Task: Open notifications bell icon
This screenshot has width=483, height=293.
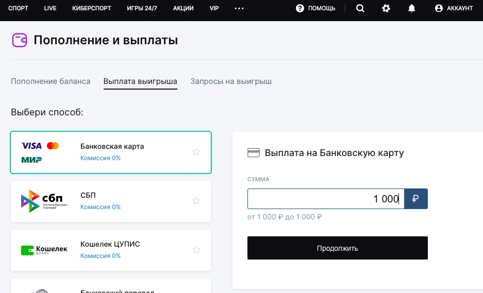Action: [x=411, y=8]
